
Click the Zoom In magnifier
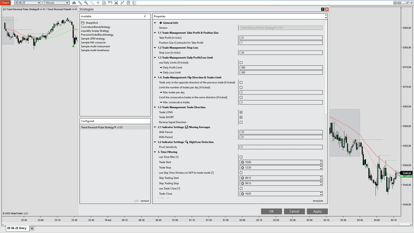click(86, 3)
